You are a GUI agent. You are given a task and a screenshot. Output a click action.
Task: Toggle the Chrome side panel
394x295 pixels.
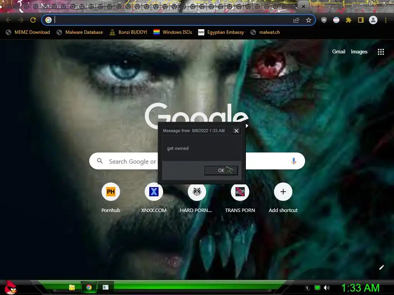coord(361,20)
